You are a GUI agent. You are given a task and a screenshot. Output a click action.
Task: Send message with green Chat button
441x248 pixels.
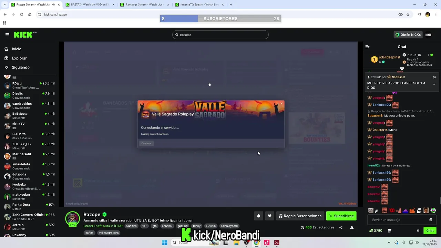[430, 231]
